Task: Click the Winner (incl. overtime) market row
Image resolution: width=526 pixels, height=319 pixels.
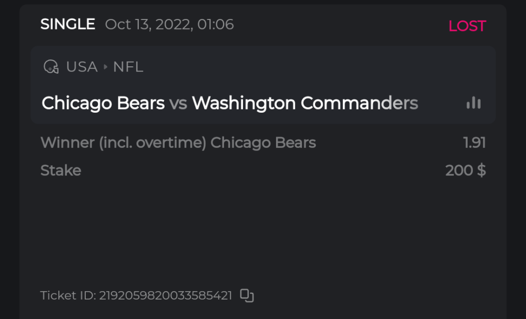Action: 124,143
